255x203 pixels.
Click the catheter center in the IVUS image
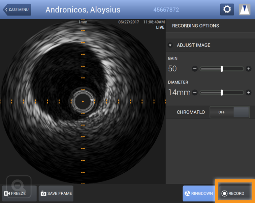coord(83,101)
